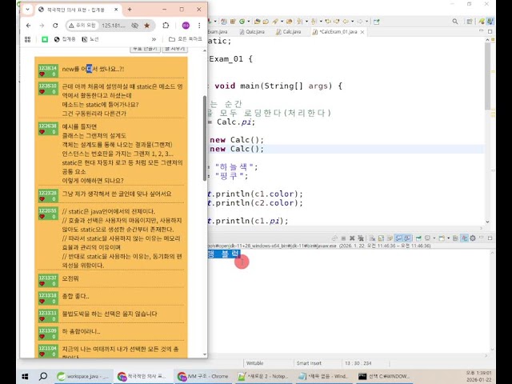This screenshot has height=384, width=512.
Task: Open Chrome extensions puzzle icon
Action: pos(166,26)
